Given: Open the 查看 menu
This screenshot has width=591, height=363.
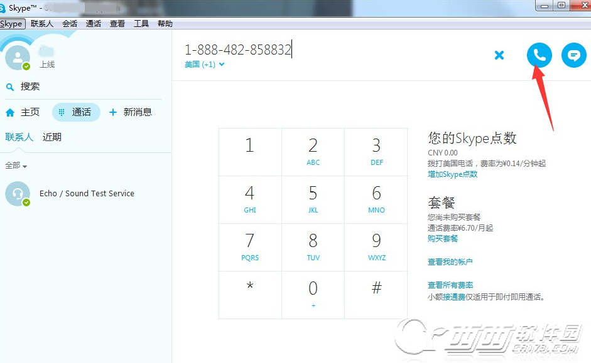Looking at the screenshot, I should tap(117, 24).
